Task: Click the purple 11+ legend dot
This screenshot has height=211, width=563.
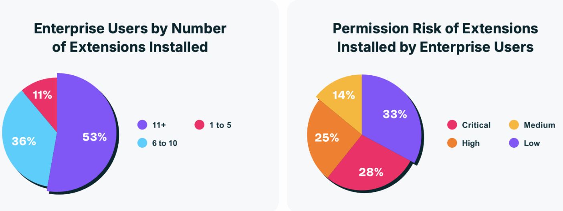Action: pos(142,125)
